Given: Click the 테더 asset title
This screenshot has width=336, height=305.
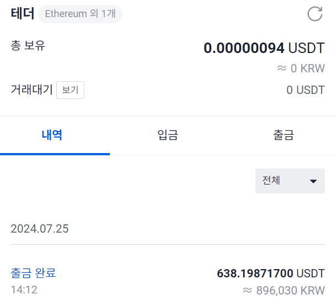Looking at the screenshot, I should click(x=23, y=13).
